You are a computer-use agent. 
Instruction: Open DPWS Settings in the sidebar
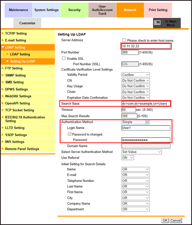(x=28, y=89)
